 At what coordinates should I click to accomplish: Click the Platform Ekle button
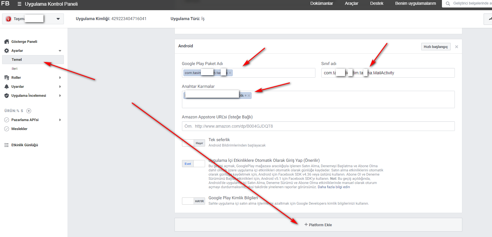pos(318,225)
